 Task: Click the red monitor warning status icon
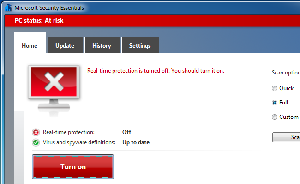(54, 91)
